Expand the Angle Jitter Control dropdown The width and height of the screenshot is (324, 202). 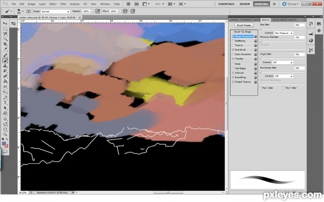click(x=282, y=62)
